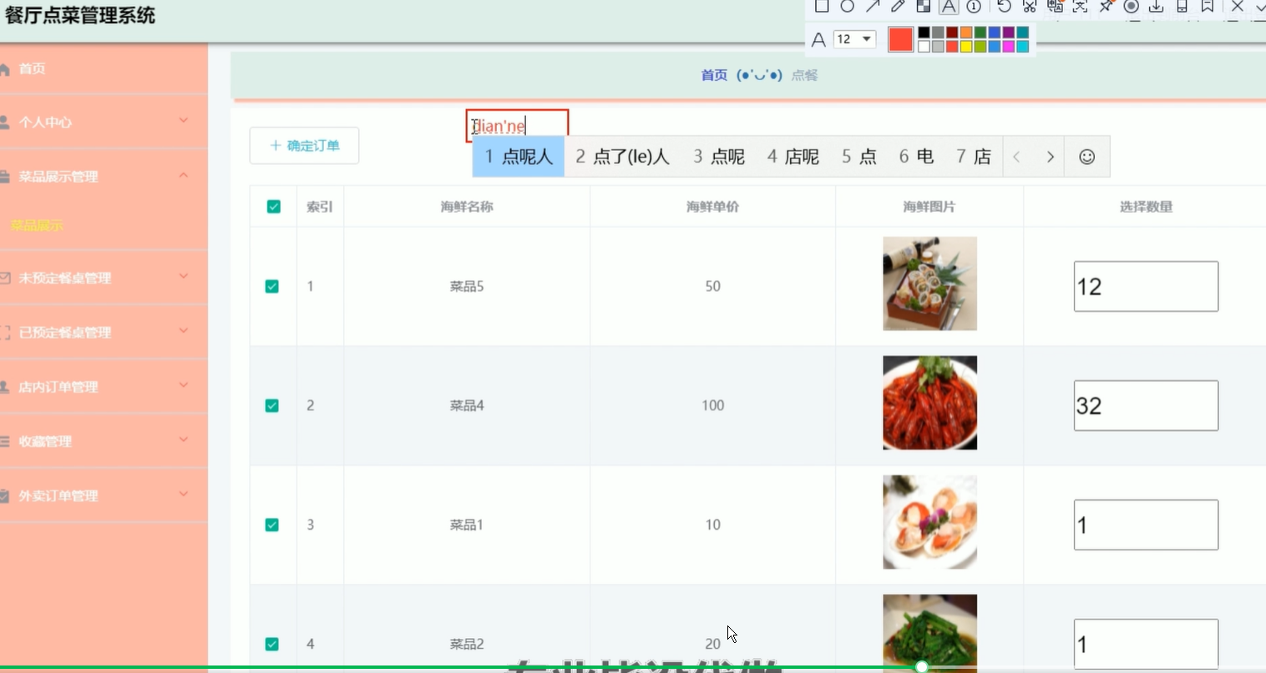This screenshot has height=673, width=1266.
Task: Click the 确定订单 button
Action: (304, 146)
